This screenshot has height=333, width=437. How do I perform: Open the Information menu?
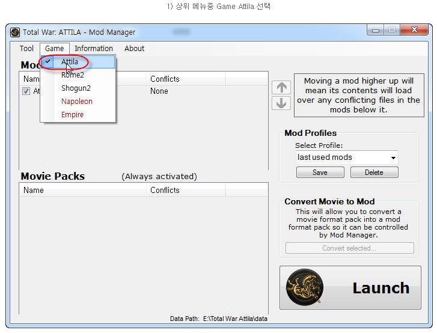click(x=94, y=49)
